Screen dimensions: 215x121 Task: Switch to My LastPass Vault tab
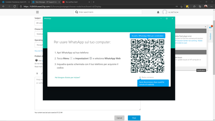click(76, 2)
